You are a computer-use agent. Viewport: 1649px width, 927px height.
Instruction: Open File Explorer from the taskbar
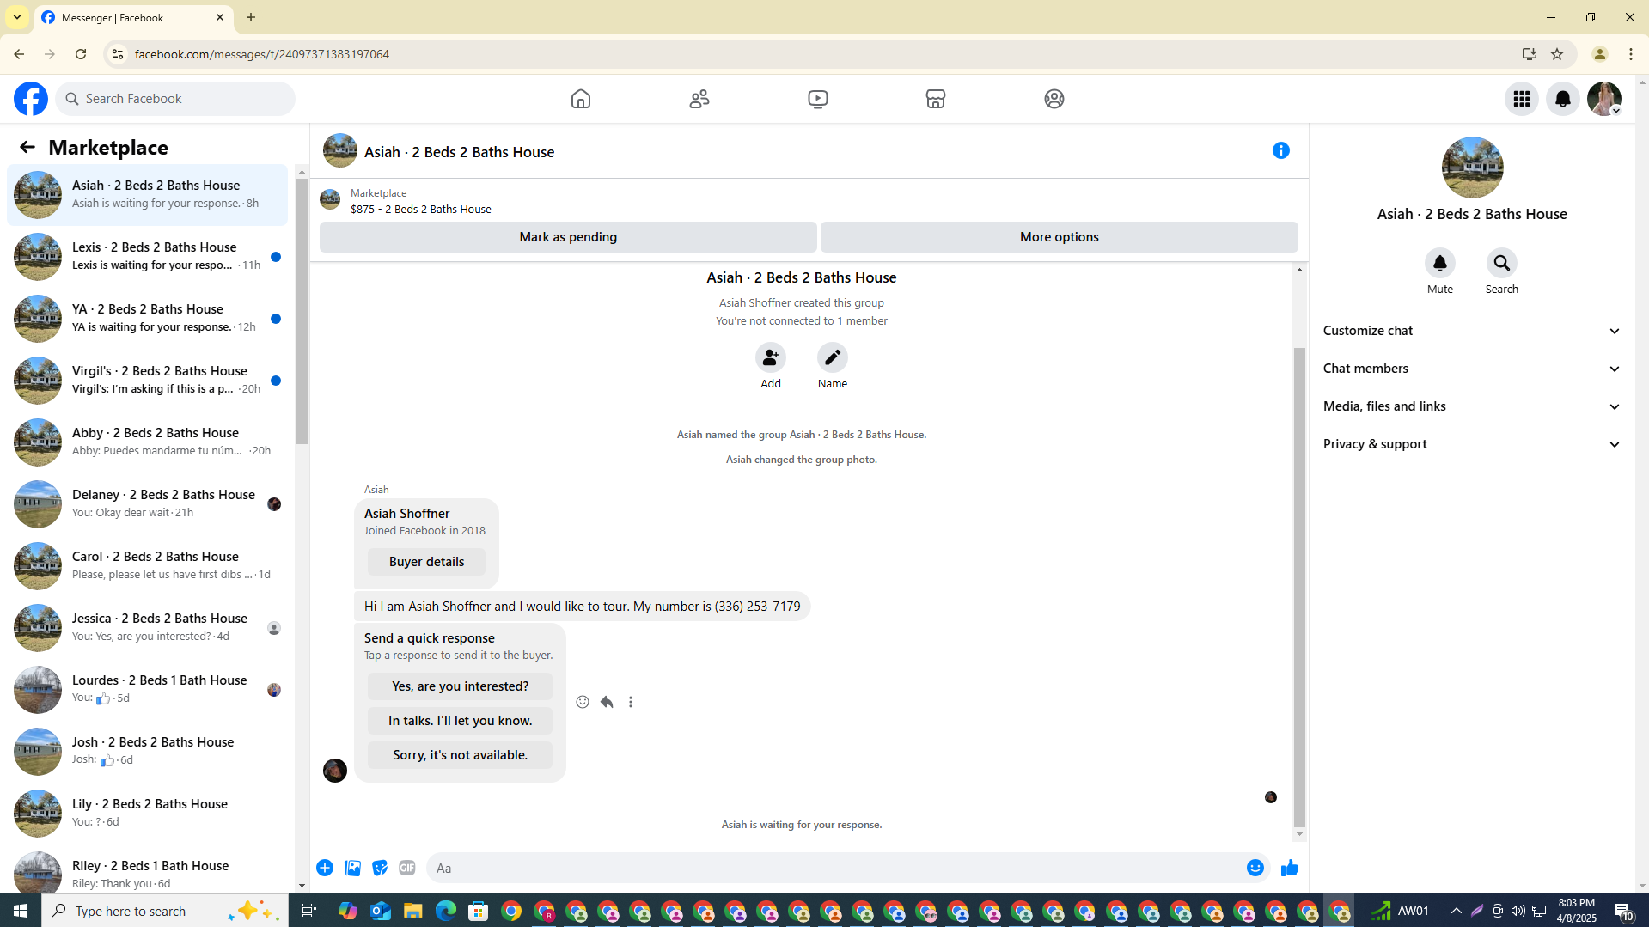click(413, 911)
